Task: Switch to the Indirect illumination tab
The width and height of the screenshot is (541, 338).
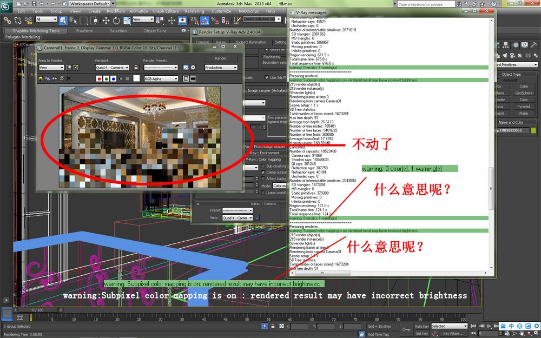Action: (250, 42)
